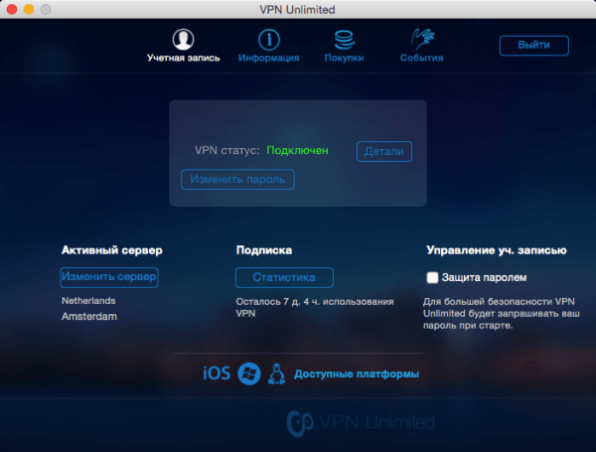Switch to the Информация tab label
The width and height of the screenshot is (596, 452).
click(269, 58)
